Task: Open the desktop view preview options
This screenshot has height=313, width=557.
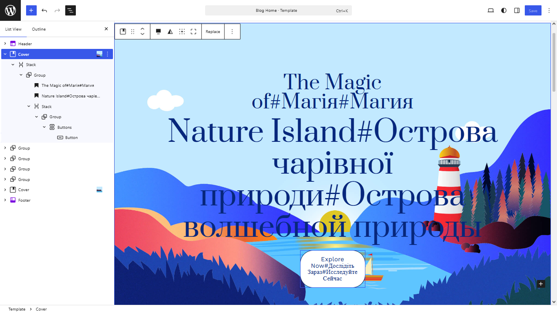Action: click(491, 11)
